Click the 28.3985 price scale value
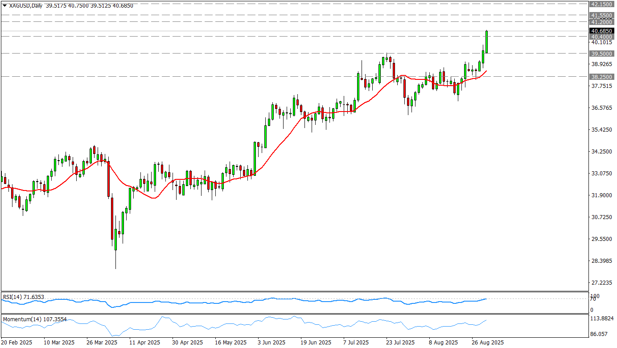 601,261
